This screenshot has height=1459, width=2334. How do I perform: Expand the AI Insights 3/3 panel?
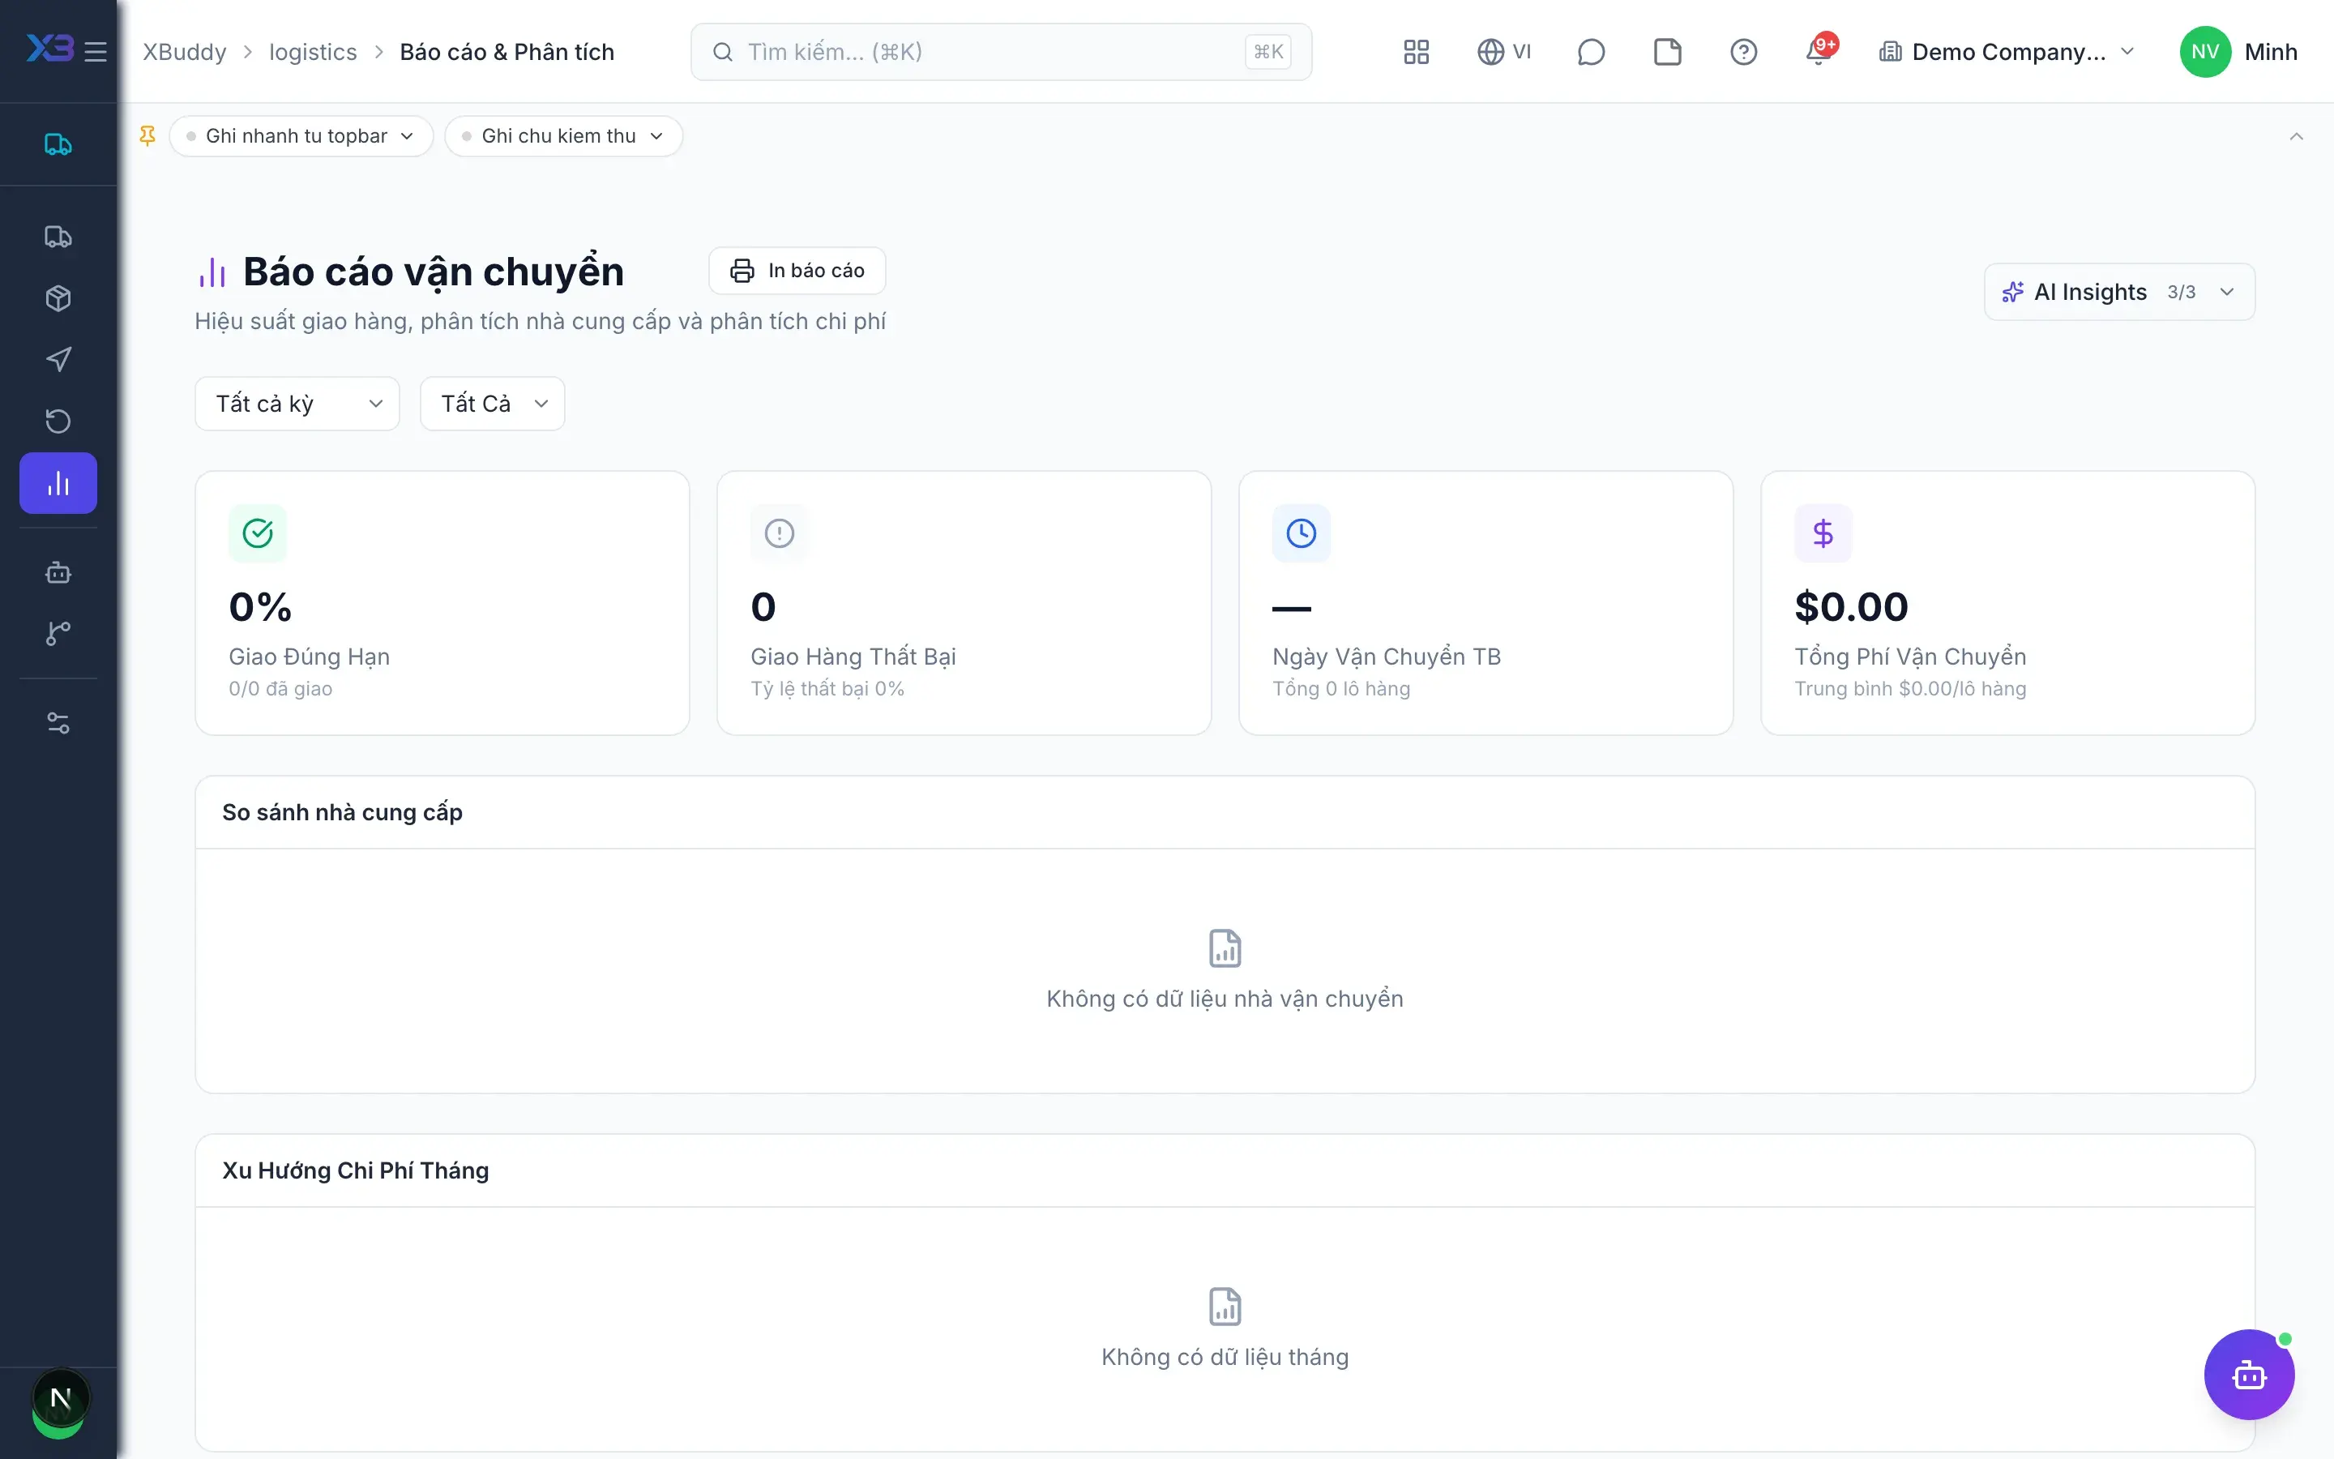[2119, 292]
